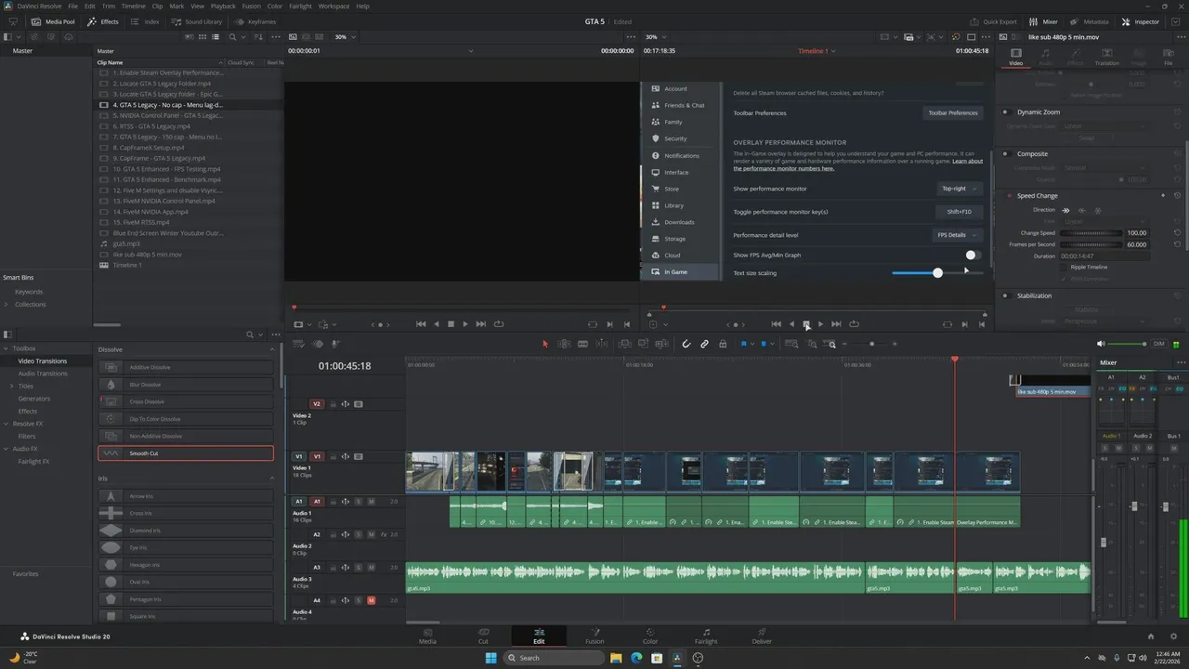
Task: Lock the Video 1 track
Action: point(332,457)
